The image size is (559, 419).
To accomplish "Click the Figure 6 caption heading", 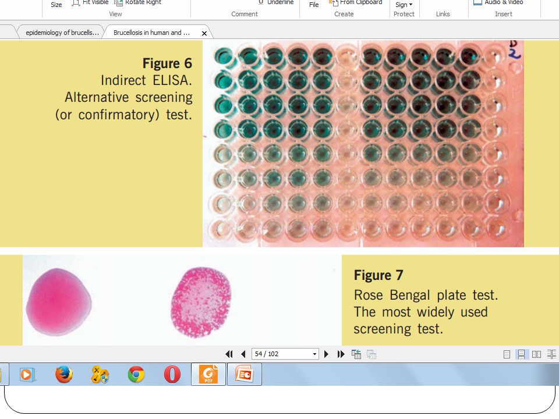I will pyautogui.click(x=167, y=63).
